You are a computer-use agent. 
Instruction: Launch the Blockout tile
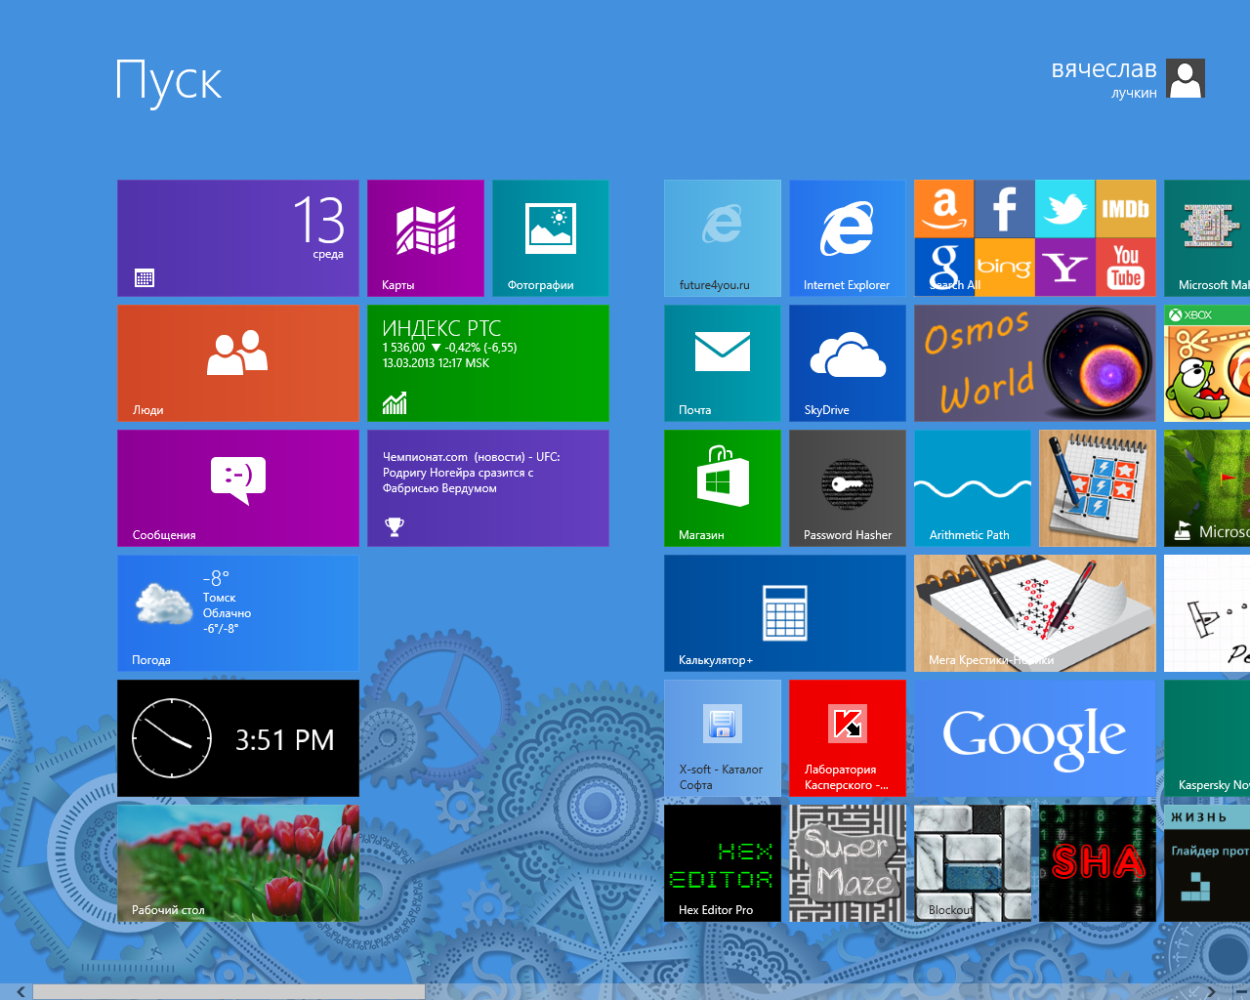click(x=973, y=863)
